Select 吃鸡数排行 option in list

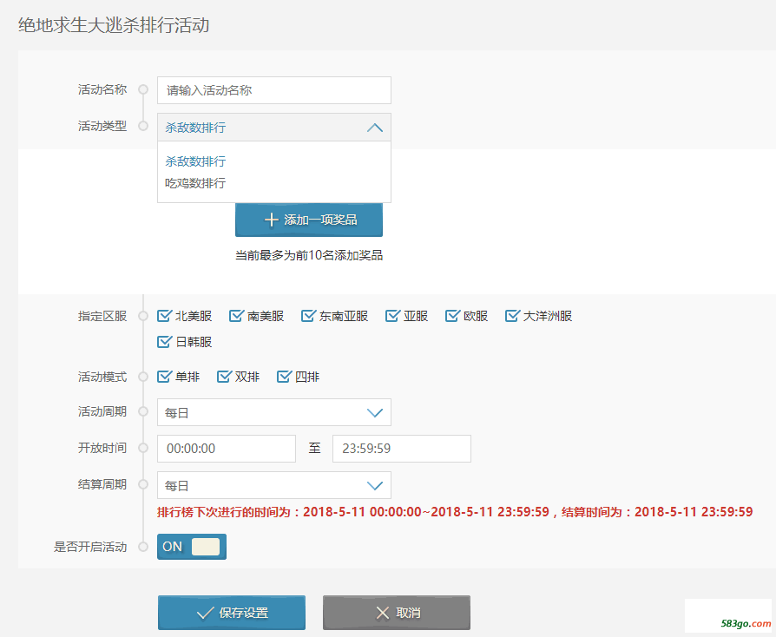pyautogui.click(x=195, y=183)
